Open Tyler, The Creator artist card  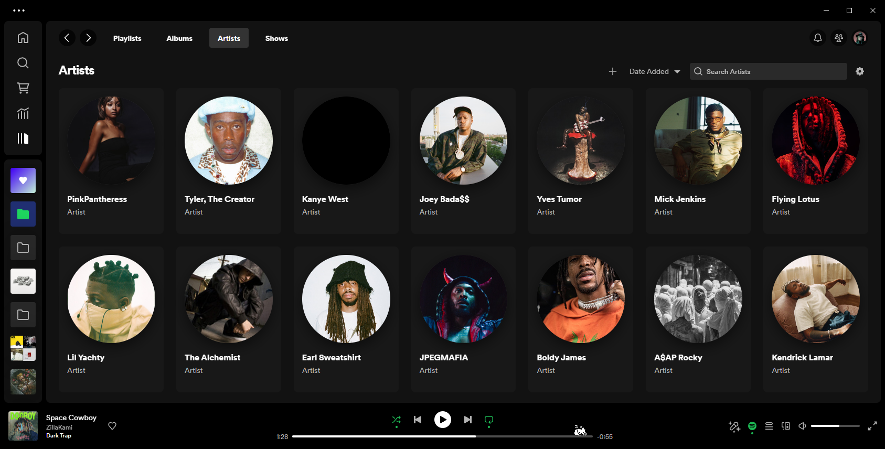pyautogui.click(x=229, y=161)
